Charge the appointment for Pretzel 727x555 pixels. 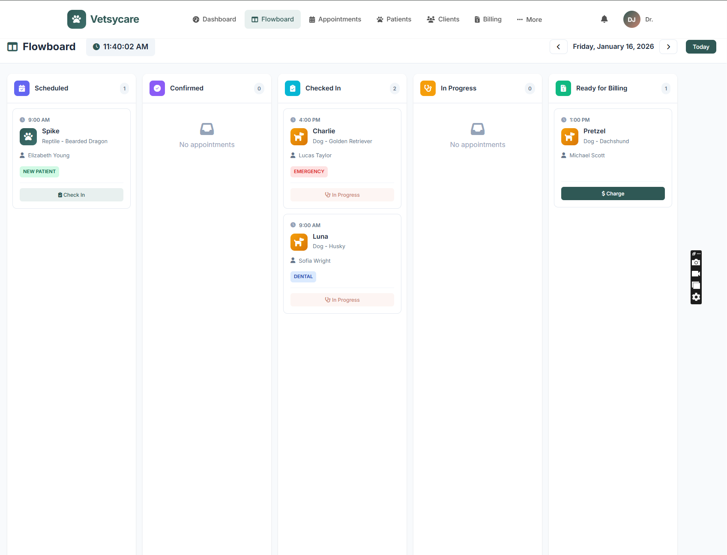pos(613,193)
